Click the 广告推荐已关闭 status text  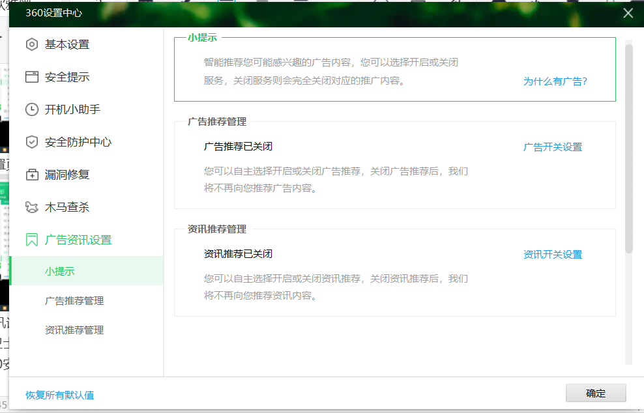tap(238, 147)
